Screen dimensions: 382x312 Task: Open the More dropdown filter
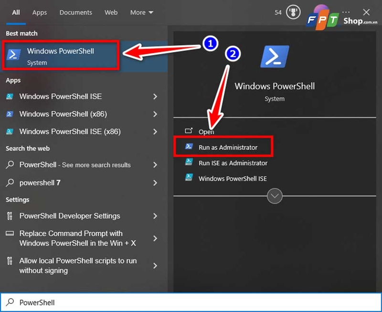(x=141, y=12)
